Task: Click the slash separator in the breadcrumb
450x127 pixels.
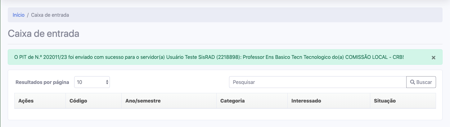Action: click(x=28, y=15)
